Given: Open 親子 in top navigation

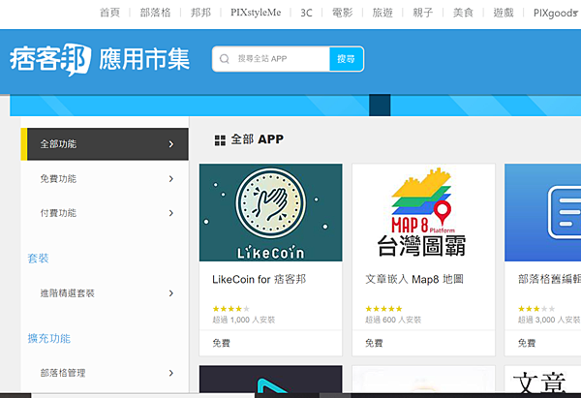Looking at the screenshot, I should [x=423, y=13].
